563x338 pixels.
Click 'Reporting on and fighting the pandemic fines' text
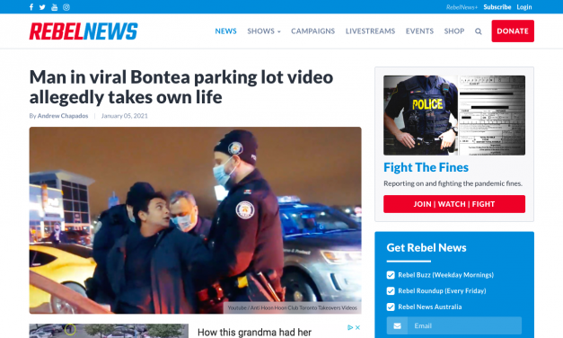(x=453, y=183)
